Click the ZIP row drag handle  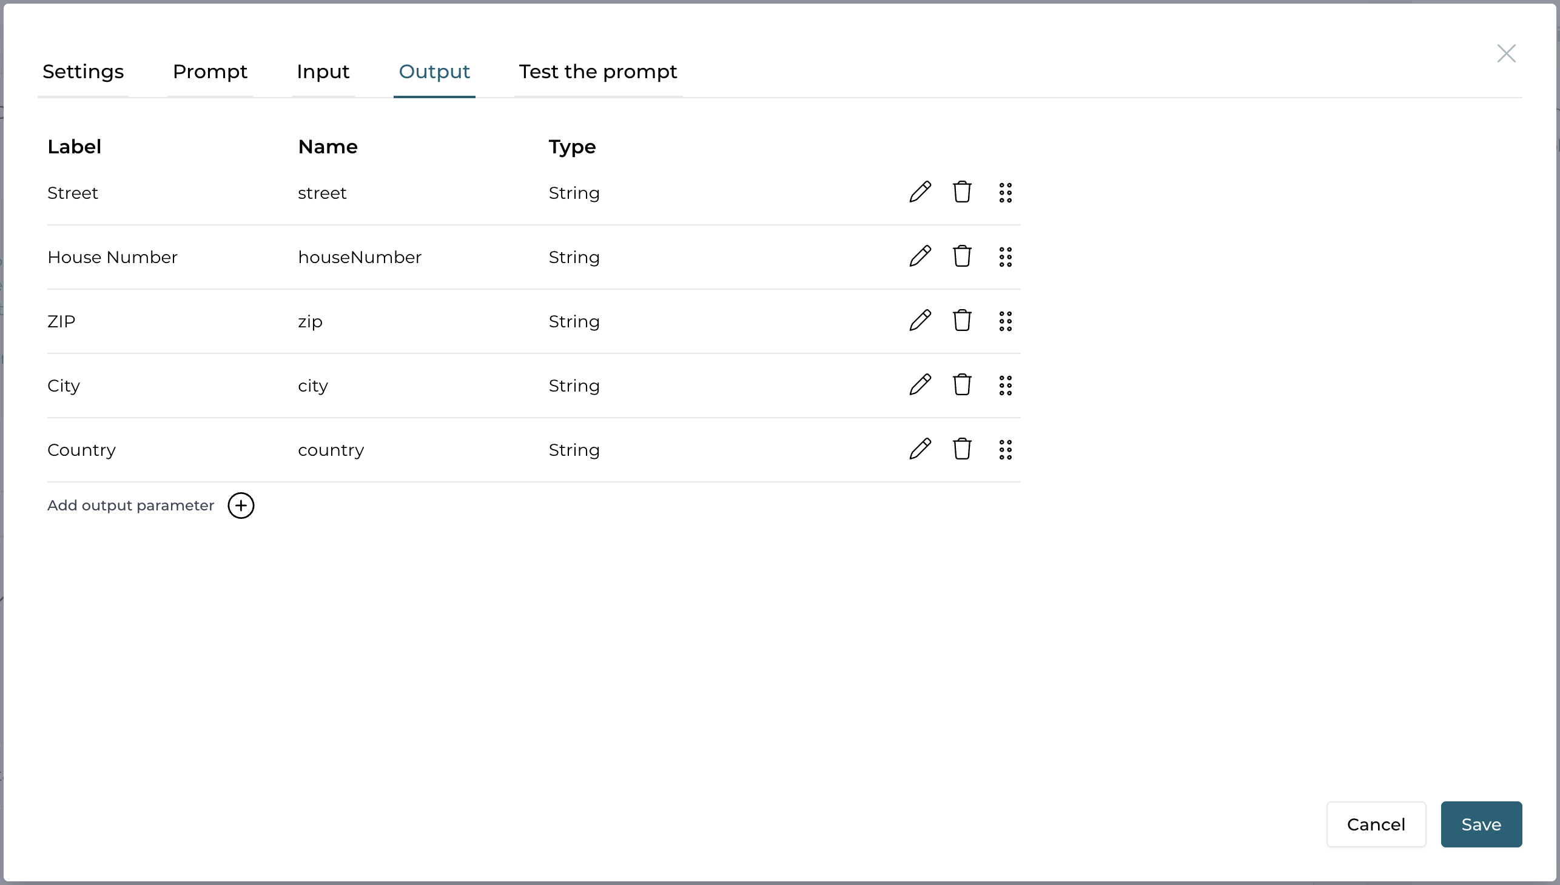(x=1005, y=321)
